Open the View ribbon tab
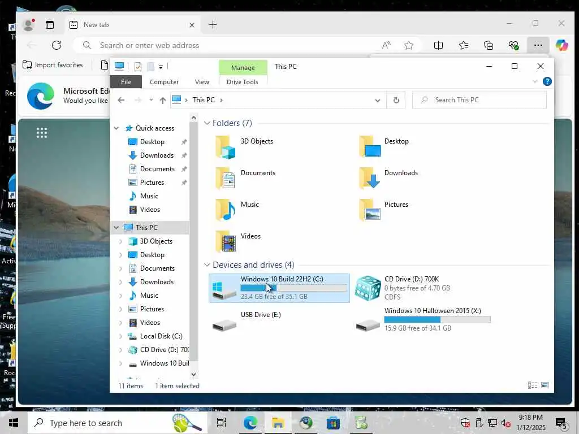This screenshot has width=579, height=434. pyautogui.click(x=202, y=82)
